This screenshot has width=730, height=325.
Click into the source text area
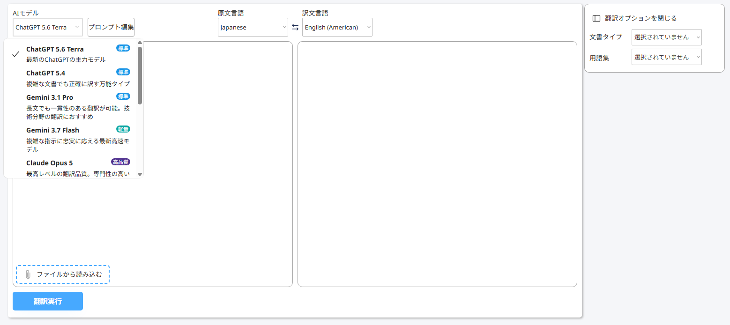(x=153, y=164)
